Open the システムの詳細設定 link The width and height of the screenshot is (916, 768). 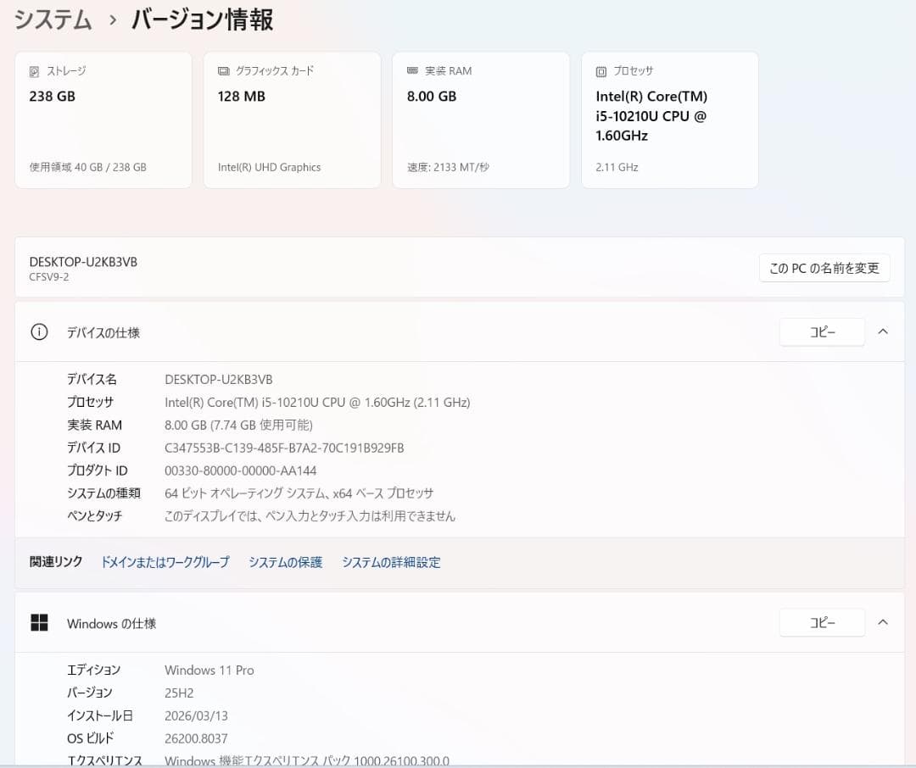pyautogui.click(x=390, y=562)
